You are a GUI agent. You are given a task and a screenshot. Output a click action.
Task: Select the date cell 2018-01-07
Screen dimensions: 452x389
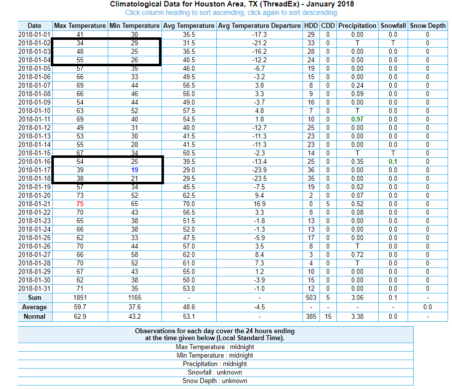pyautogui.click(x=34, y=85)
